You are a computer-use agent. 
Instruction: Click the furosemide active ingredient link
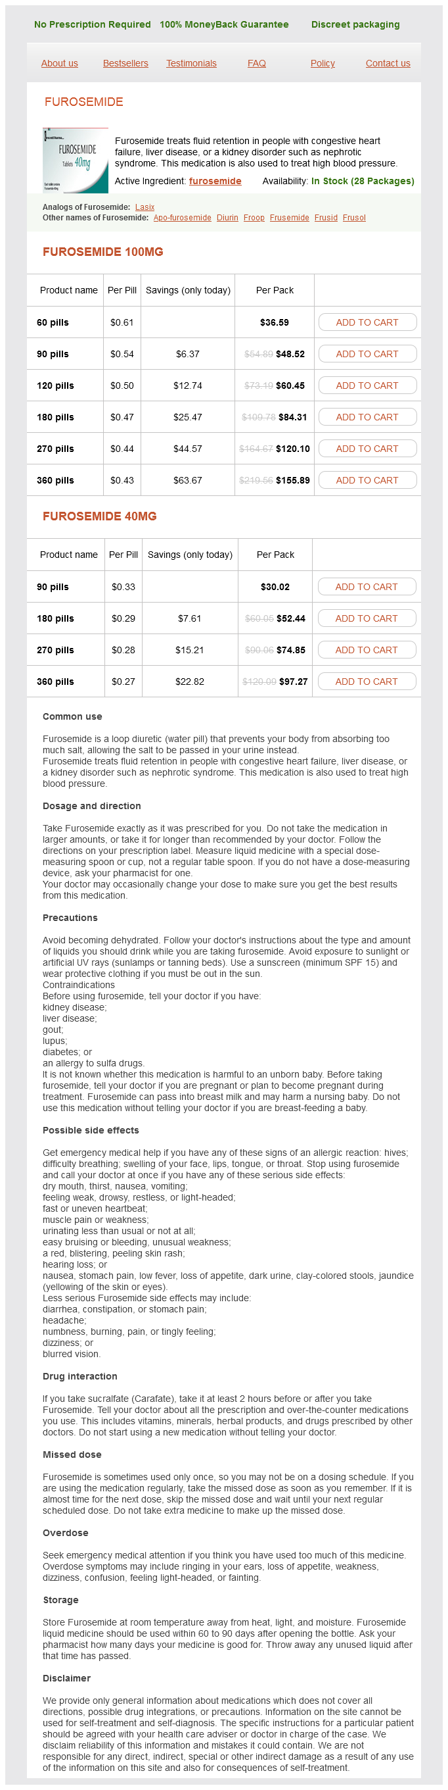coord(215,182)
